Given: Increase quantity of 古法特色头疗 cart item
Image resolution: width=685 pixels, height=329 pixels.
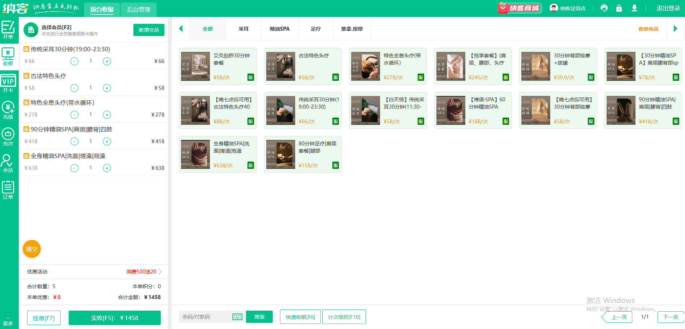Looking at the screenshot, I should [x=107, y=88].
